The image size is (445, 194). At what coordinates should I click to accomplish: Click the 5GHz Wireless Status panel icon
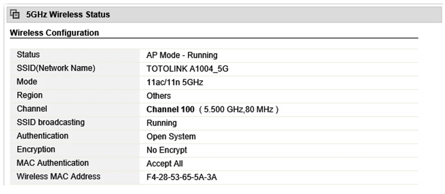[15, 14]
